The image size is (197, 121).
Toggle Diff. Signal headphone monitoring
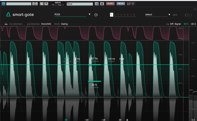click(167, 24)
